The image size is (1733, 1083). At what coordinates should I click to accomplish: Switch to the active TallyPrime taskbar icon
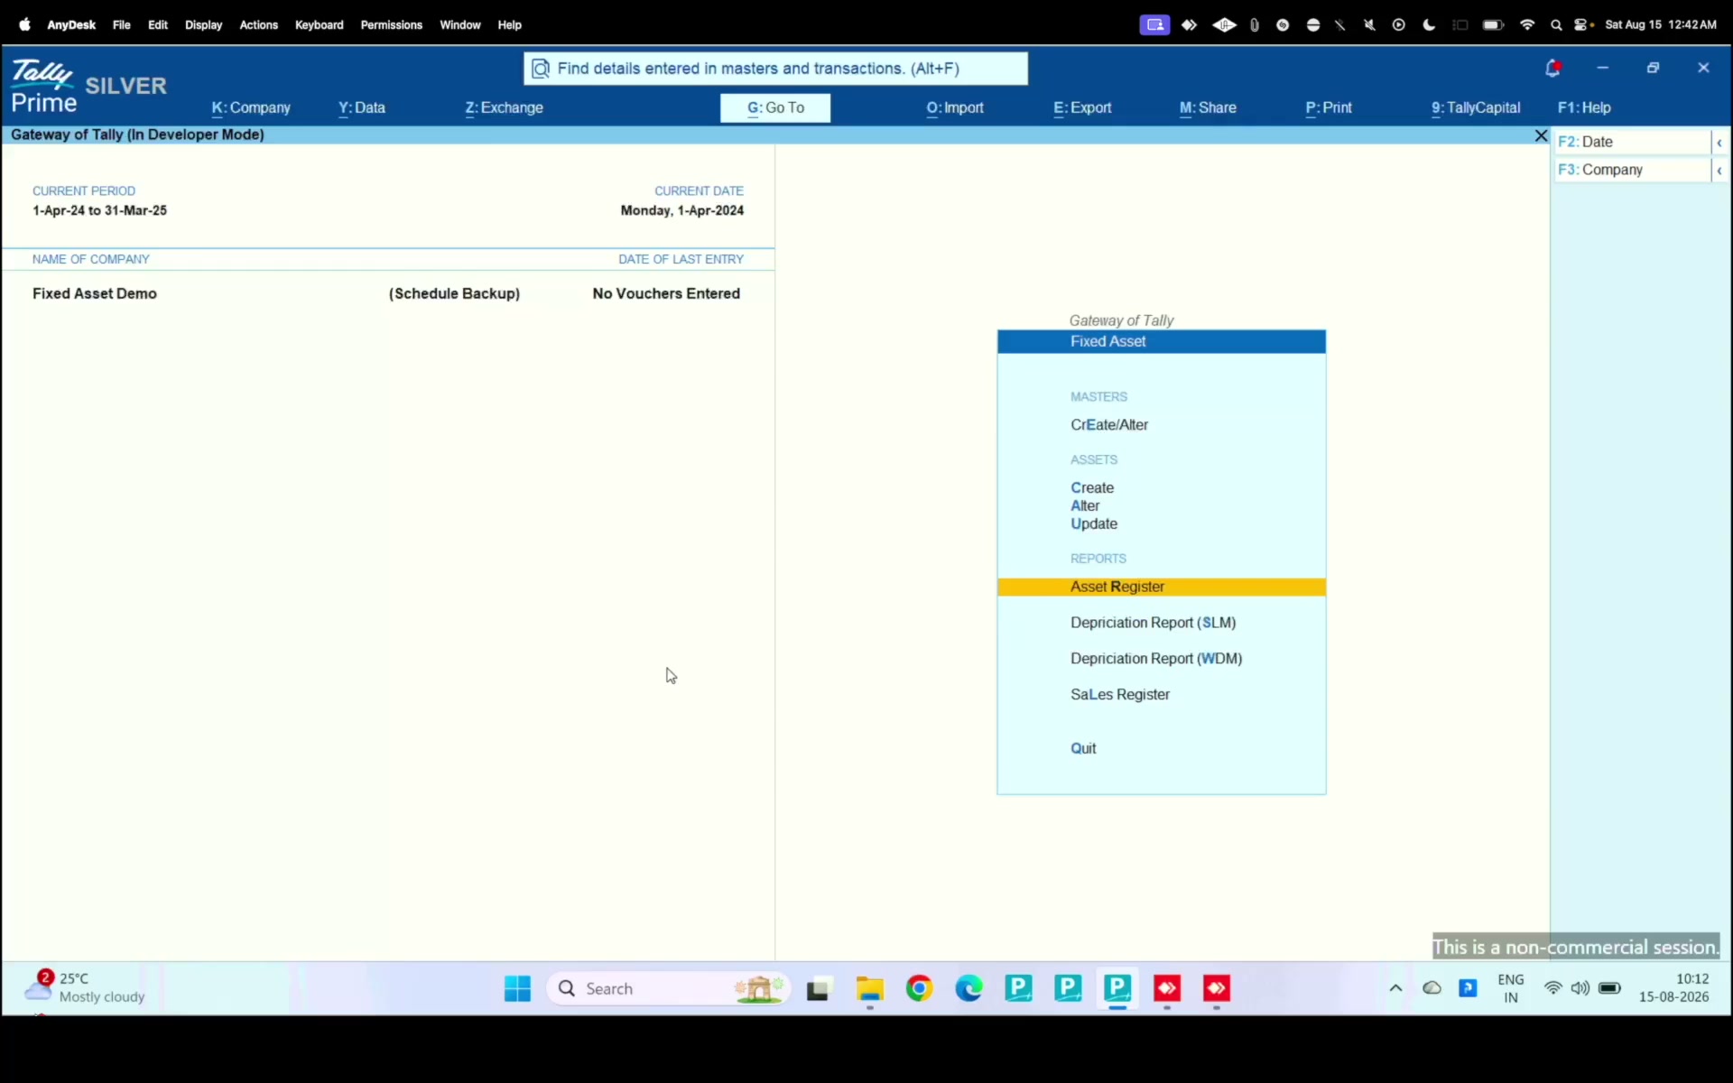click(1117, 988)
